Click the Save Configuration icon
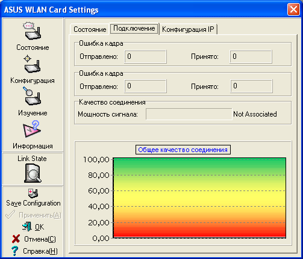 click(33, 193)
